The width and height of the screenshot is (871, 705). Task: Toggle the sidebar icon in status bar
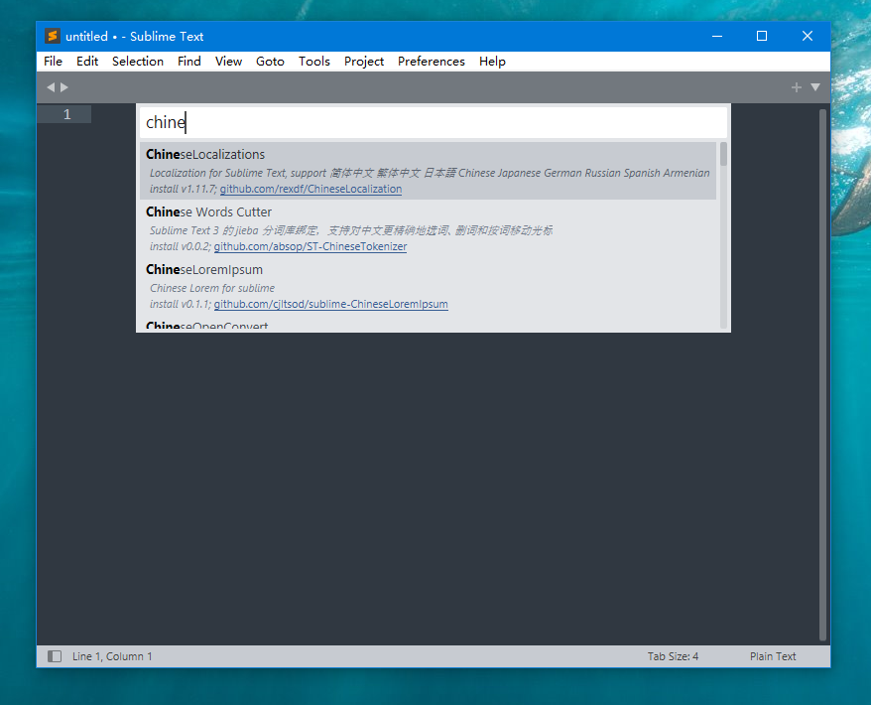pos(55,656)
